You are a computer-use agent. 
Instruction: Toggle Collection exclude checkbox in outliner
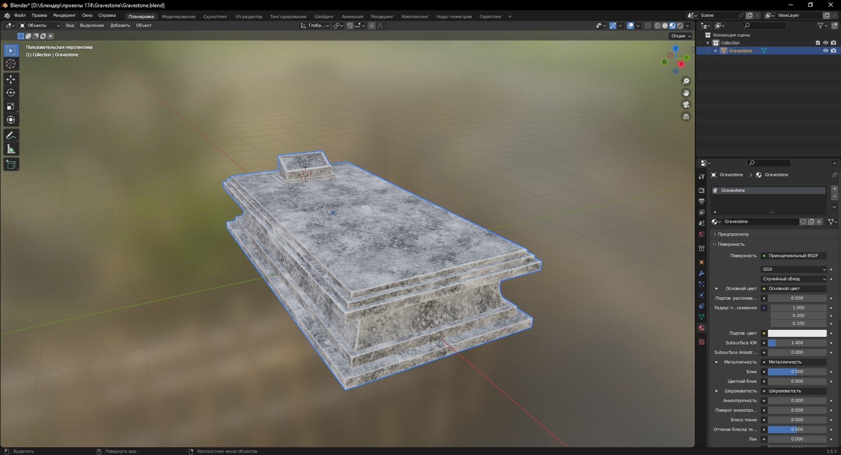pyautogui.click(x=817, y=43)
